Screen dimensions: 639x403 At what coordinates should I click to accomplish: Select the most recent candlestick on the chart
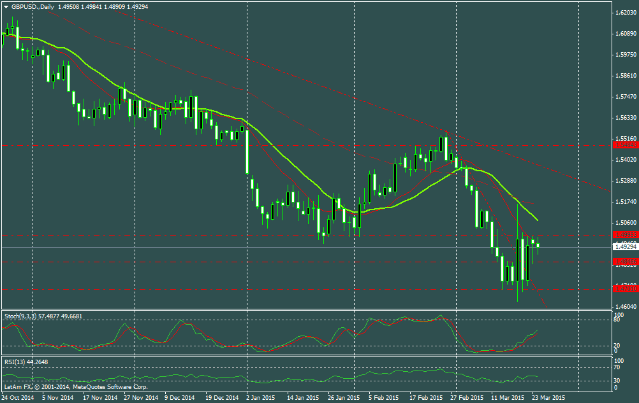point(538,245)
